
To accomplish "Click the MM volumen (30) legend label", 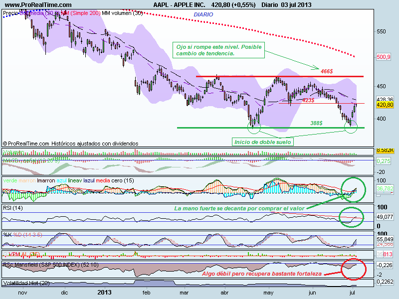I will (x=122, y=13).
